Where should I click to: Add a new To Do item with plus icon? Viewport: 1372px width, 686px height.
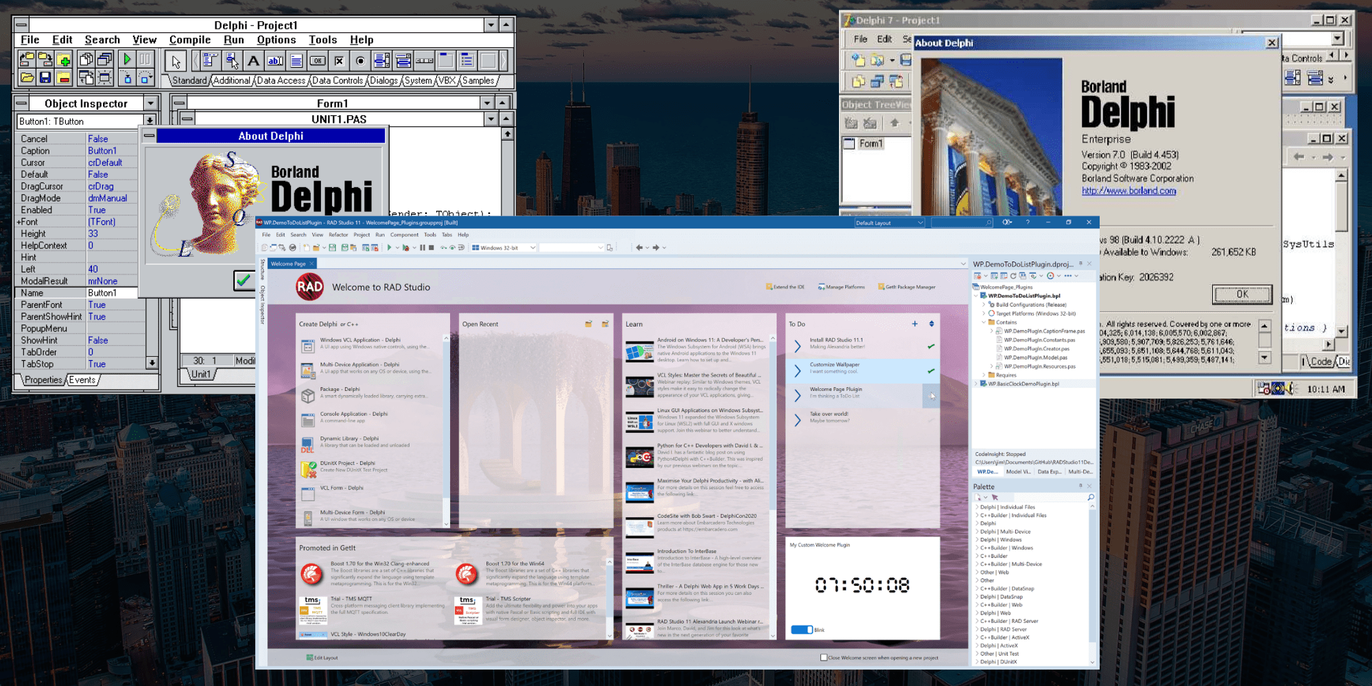914,324
